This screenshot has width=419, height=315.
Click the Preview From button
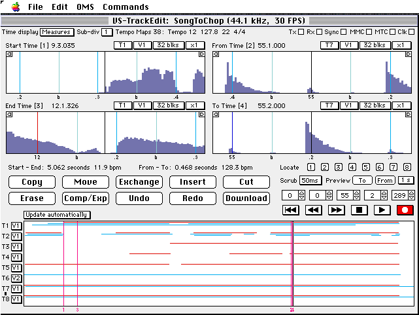pyautogui.click(x=385, y=180)
